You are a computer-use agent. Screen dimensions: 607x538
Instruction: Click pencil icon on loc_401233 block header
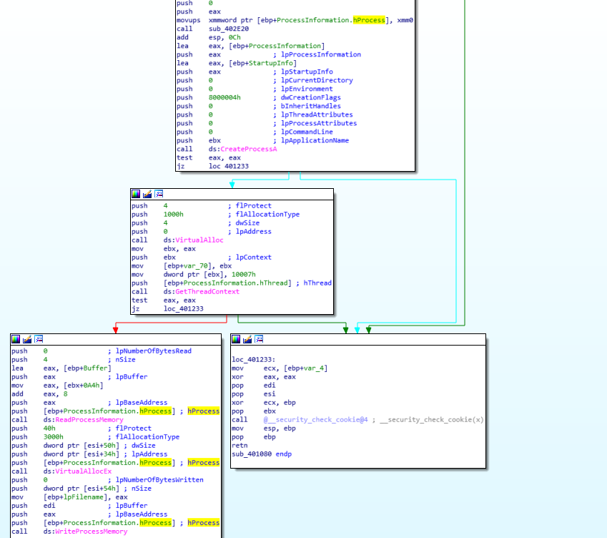[x=247, y=339]
